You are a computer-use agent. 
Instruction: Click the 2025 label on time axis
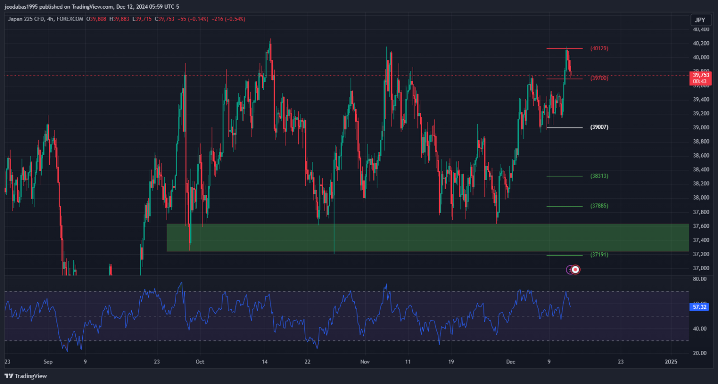click(x=671, y=361)
